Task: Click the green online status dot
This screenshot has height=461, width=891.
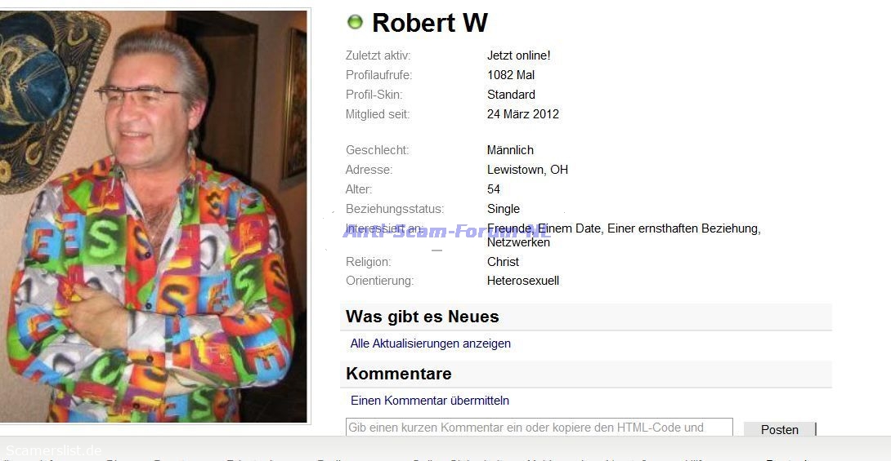Action: click(x=355, y=22)
